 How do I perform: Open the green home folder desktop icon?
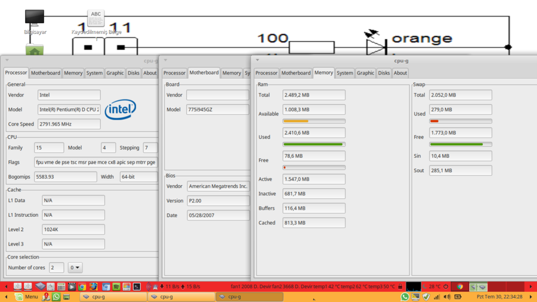34,50
